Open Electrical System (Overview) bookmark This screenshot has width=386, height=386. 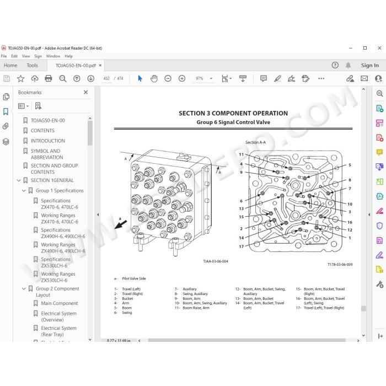[x=58, y=317]
